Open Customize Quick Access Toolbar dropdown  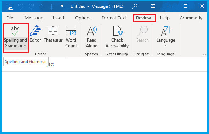62,6
